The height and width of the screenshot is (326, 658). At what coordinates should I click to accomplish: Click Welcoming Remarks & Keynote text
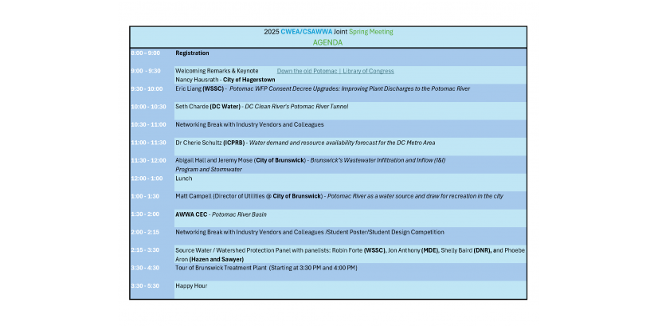click(x=217, y=71)
